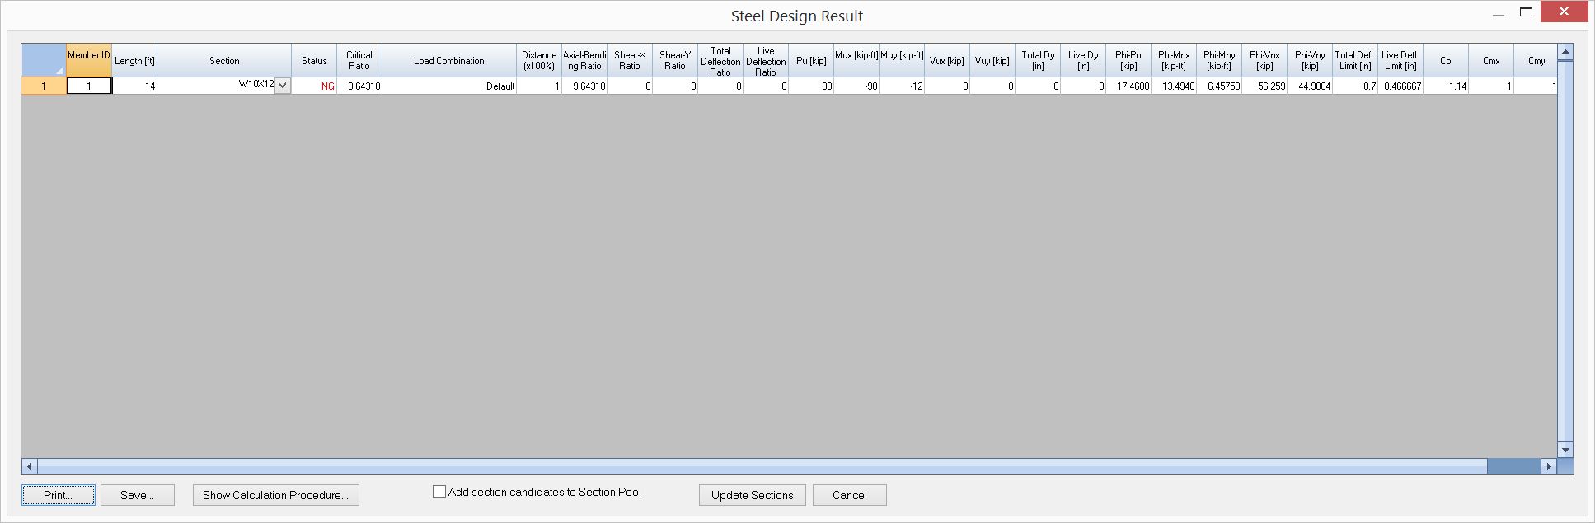Screen dimensions: 1595x523
Task: Select the Pu [kip] column header
Action: [811, 60]
